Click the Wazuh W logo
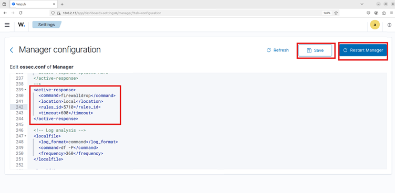The height and width of the screenshot is (193, 395). (22, 25)
